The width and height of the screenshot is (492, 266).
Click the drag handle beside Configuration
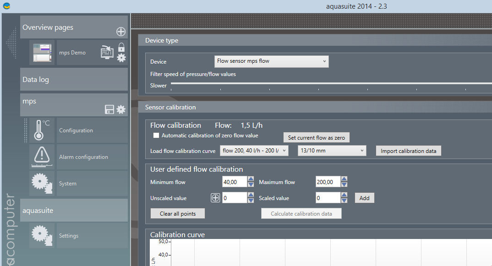point(26,130)
